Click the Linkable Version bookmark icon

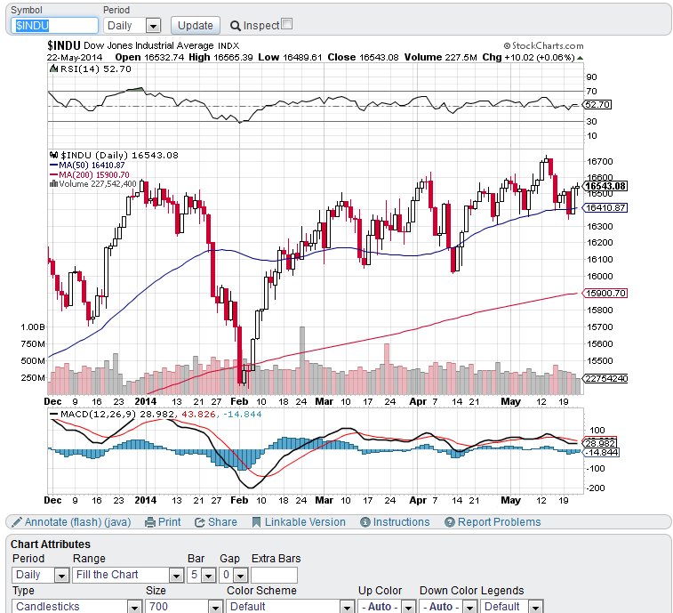point(256,522)
